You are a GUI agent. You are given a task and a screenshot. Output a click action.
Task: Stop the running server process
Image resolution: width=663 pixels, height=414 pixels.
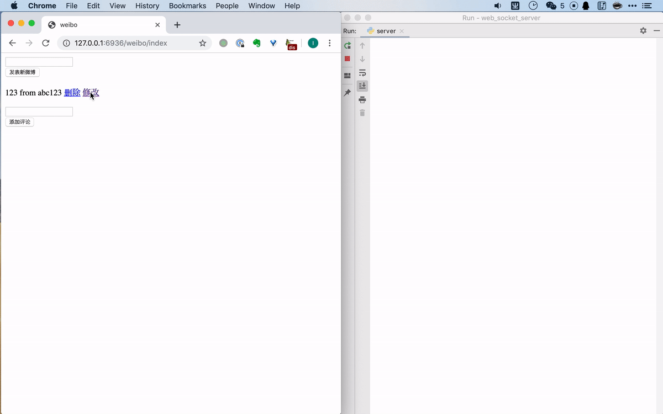pyautogui.click(x=347, y=59)
